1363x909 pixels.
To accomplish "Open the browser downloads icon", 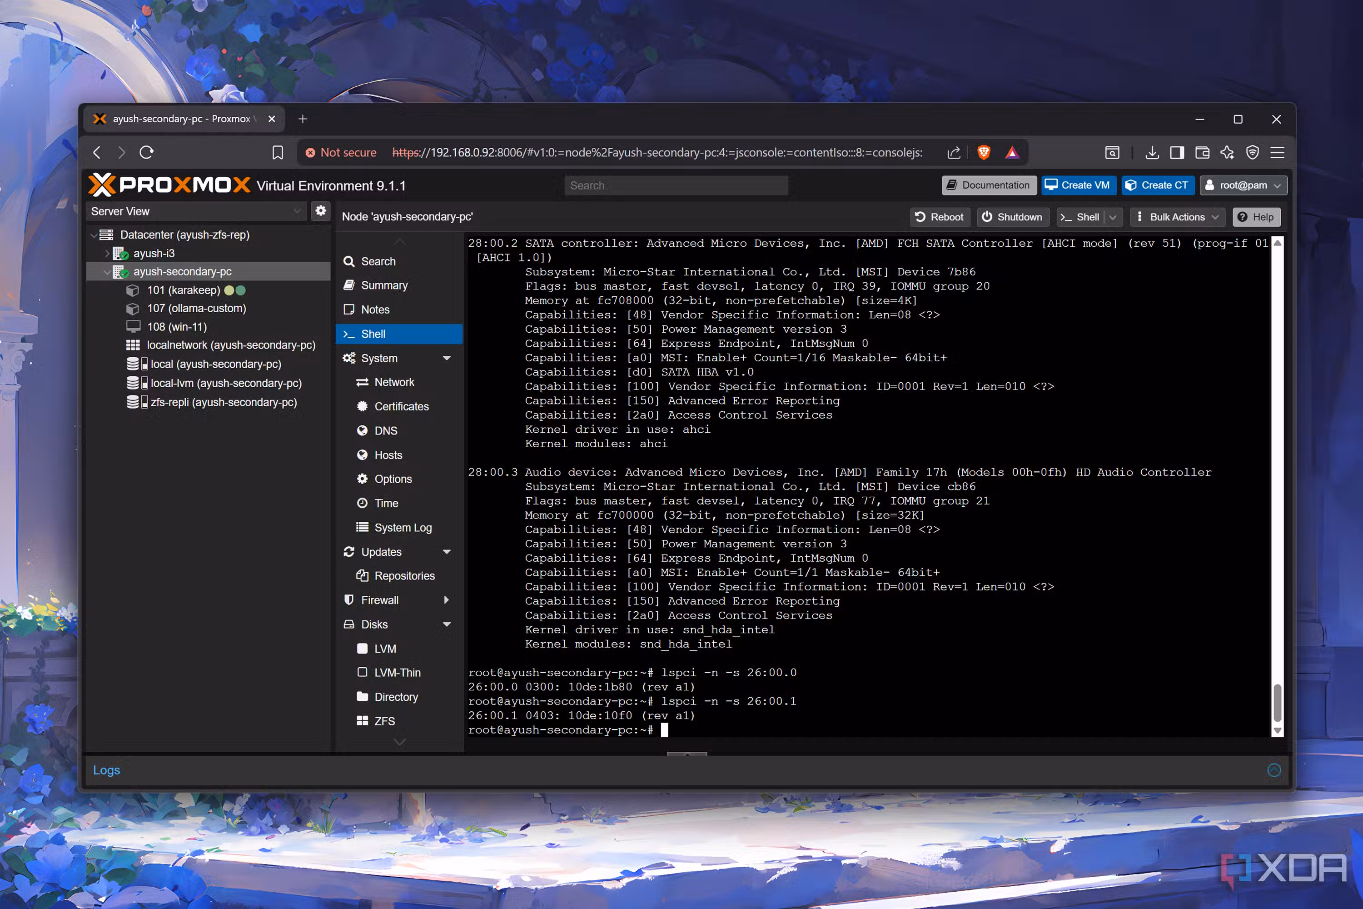I will [x=1152, y=152].
